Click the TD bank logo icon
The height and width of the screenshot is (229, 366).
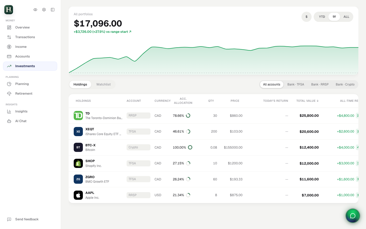coord(78,116)
